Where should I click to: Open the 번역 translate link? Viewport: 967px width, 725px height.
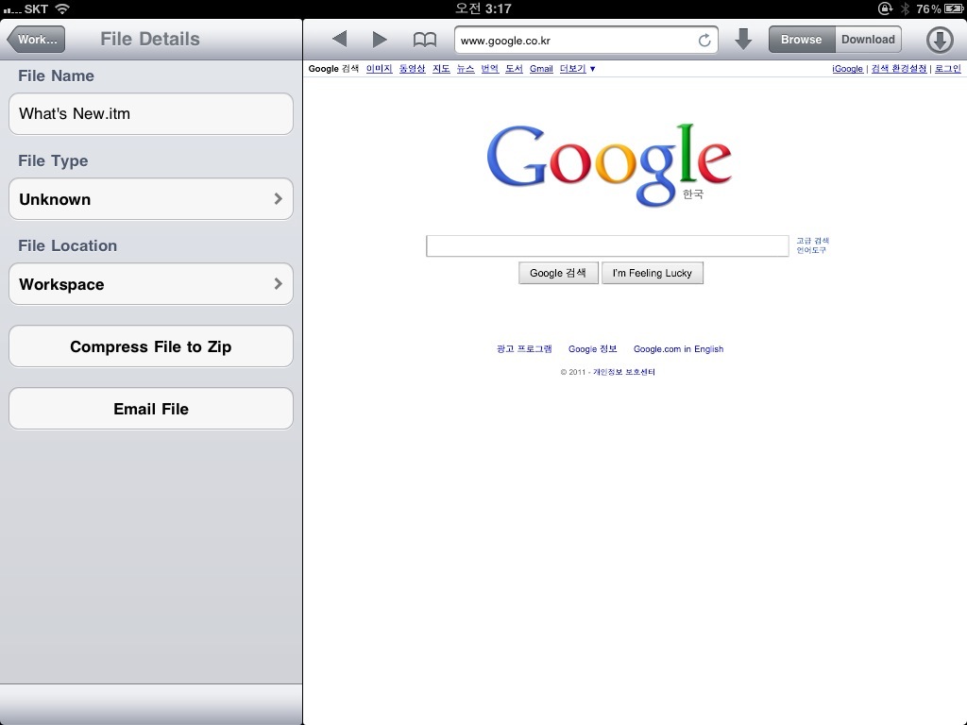[490, 68]
